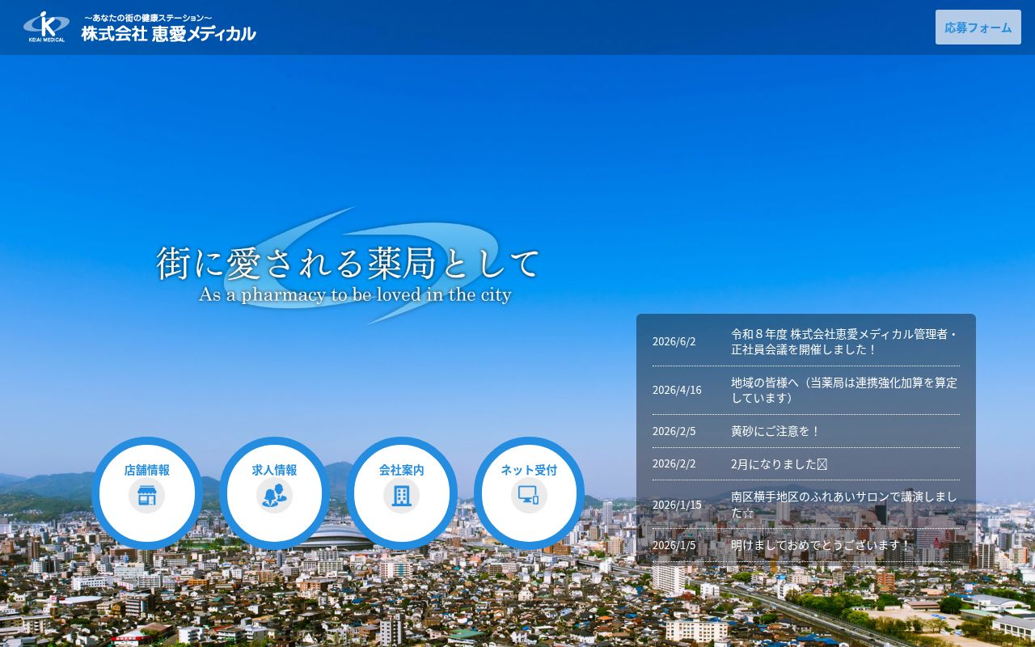Click the tagline あなたの街の健康ステーション
This screenshot has width=1035, height=647.
pyautogui.click(x=148, y=17)
